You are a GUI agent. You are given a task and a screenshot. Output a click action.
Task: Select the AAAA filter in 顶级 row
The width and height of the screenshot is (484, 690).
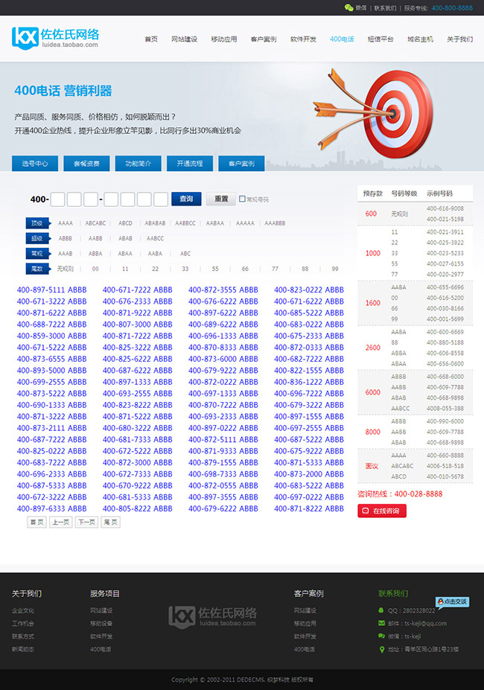(x=66, y=223)
